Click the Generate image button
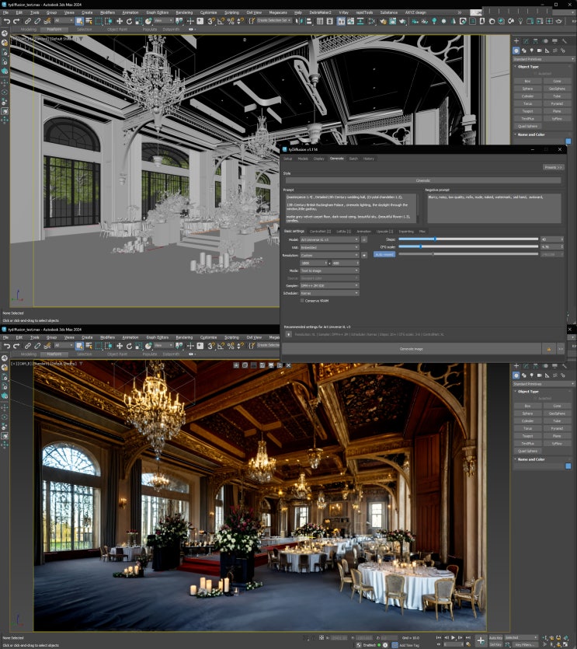 tap(411, 349)
